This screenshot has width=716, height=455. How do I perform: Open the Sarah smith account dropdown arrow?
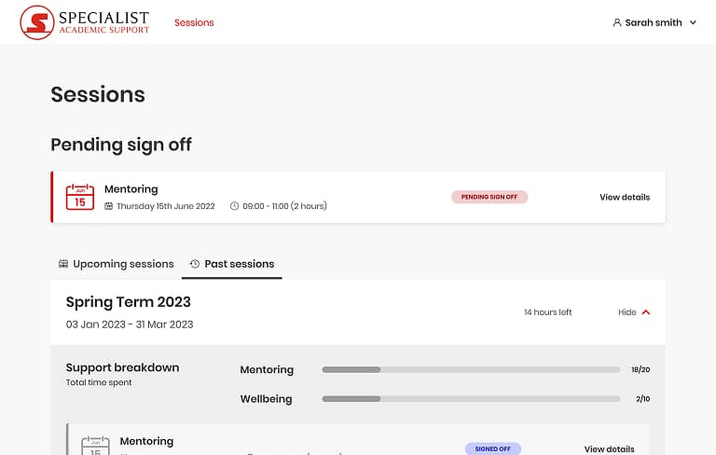(x=693, y=22)
